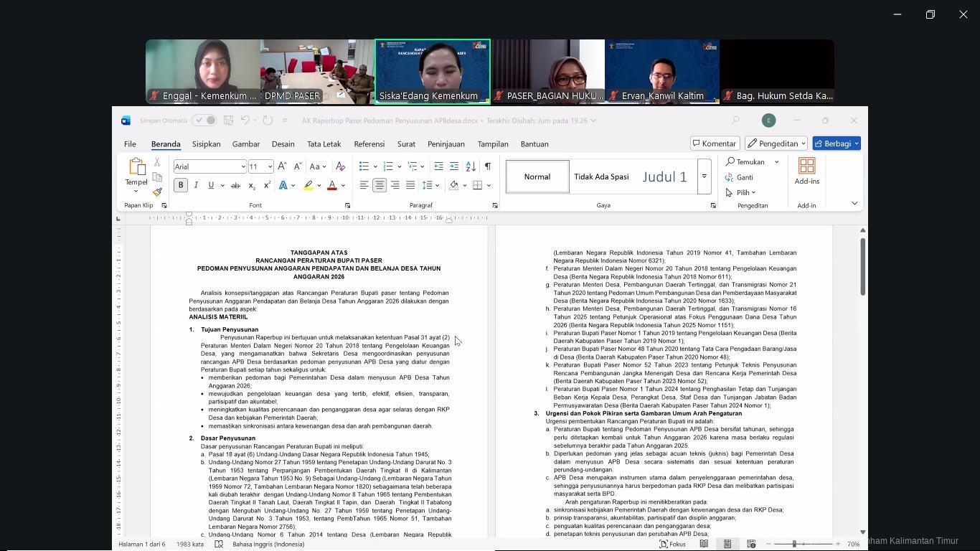Click the subscript icon

[252, 185]
